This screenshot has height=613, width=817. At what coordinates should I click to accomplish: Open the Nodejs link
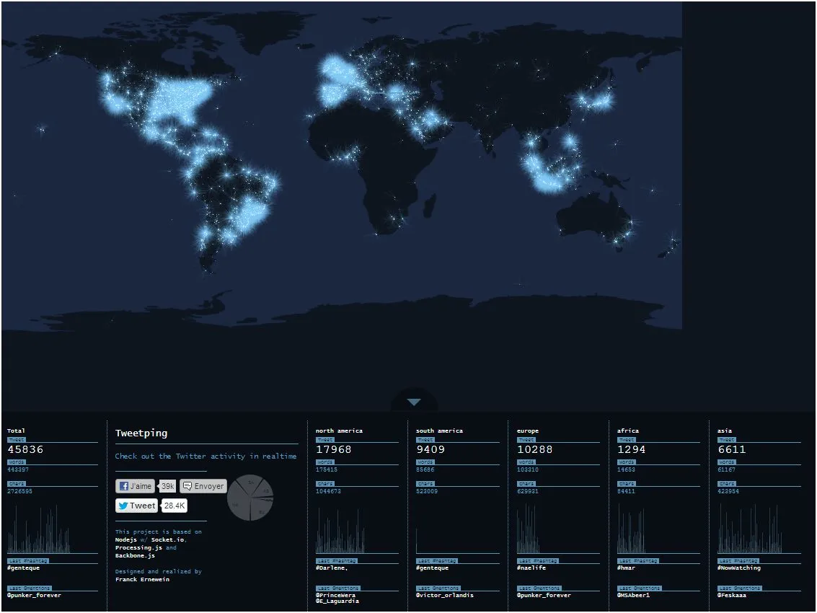coord(125,540)
